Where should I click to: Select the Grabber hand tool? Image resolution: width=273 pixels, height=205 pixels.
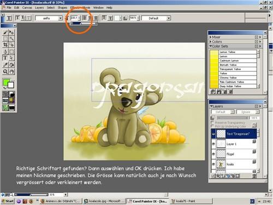click(11, 72)
